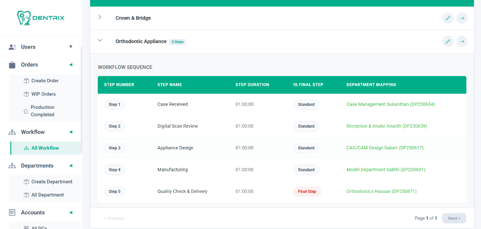The height and width of the screenshot is (229, 481).
Task: Click the Step 2 badge
Action: pos(115,126)
